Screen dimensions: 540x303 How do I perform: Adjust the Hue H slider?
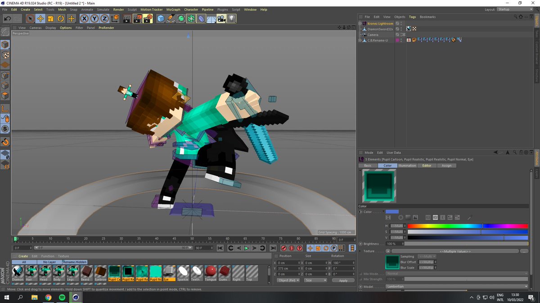click(468, 226)
